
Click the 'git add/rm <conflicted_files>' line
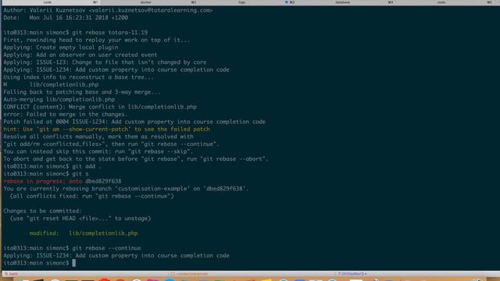click(x=111, y=144)
